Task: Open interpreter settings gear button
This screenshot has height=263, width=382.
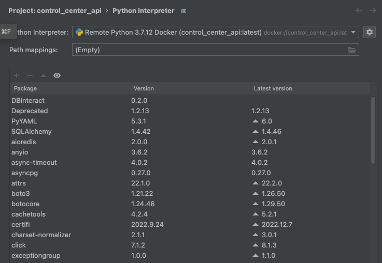Action: tap(370, 32)
